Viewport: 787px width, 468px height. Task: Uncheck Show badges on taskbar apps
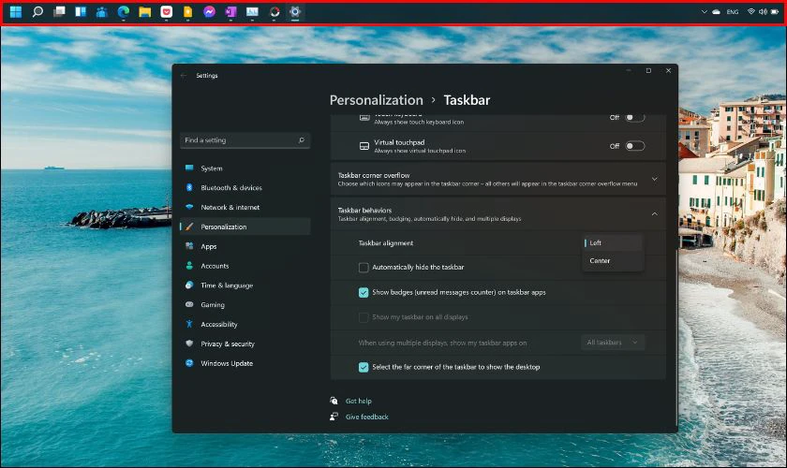364,292
